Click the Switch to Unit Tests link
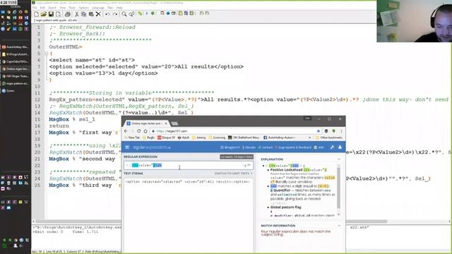The width and height of the screenshot is (452, 254). (233, 174)
